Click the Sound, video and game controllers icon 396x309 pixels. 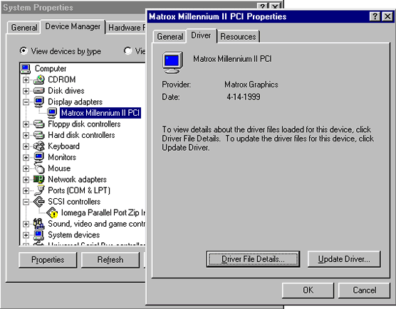click(39, 224)
